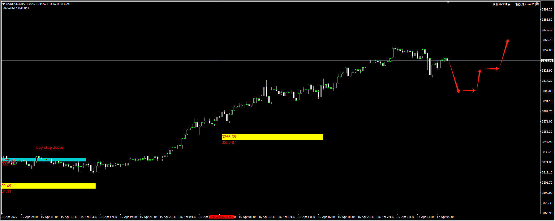The height and width of the screenshot is (221, 555).
Task: Open the dropdown arrow beside XAUUSD,M15
Action: point(3,4)
